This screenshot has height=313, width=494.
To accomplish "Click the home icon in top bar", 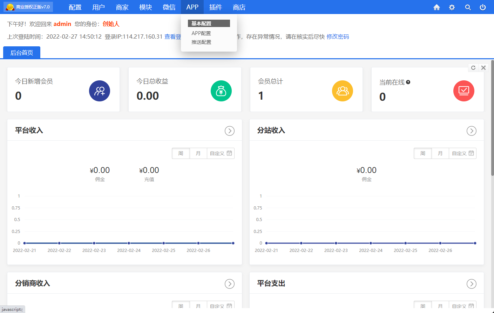I will [x=437, y=7].
